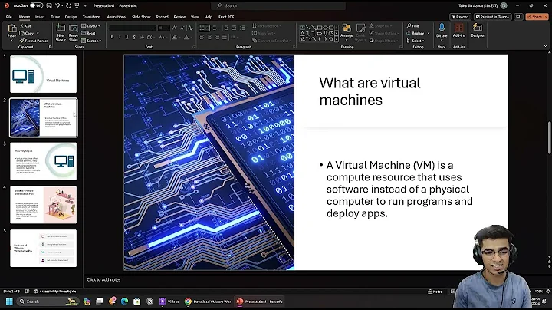Toggle the Notes pane button
This screenshot has height=310, width=552.
pyautogui.click(x=435, y=292)
